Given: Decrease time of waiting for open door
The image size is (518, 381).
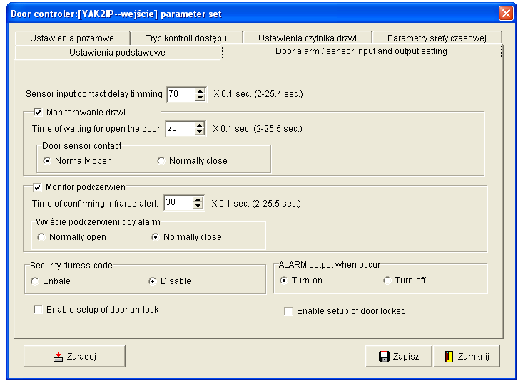Looking at the screenshot, I should (x=199, y=132).
